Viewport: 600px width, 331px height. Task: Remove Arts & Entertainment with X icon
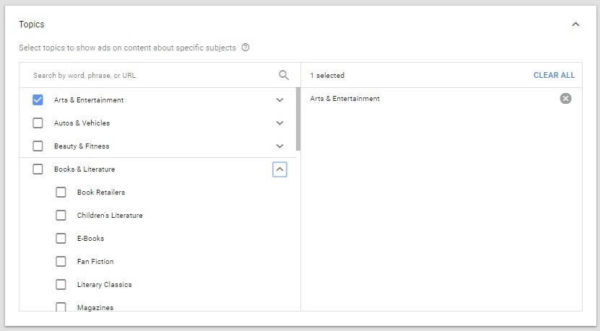565,99
